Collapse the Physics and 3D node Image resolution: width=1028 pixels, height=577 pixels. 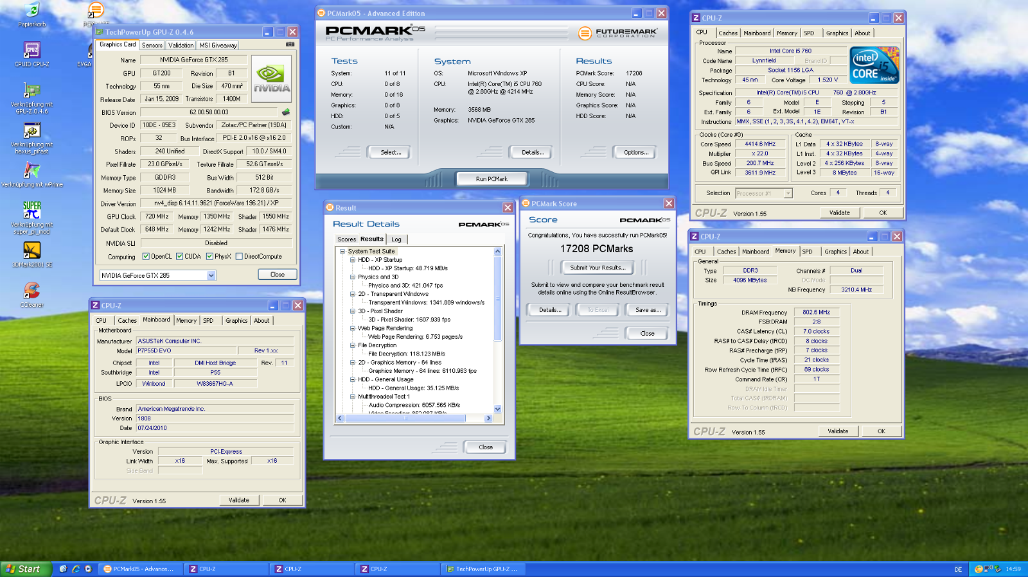[x=353, y=277]
